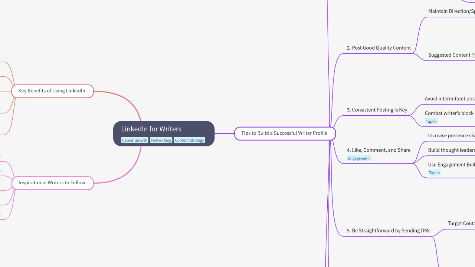This screenshot has height=267, width=475.
Task: Select the Consistent Posting Is Key subtopic
Action: (377, 109)
